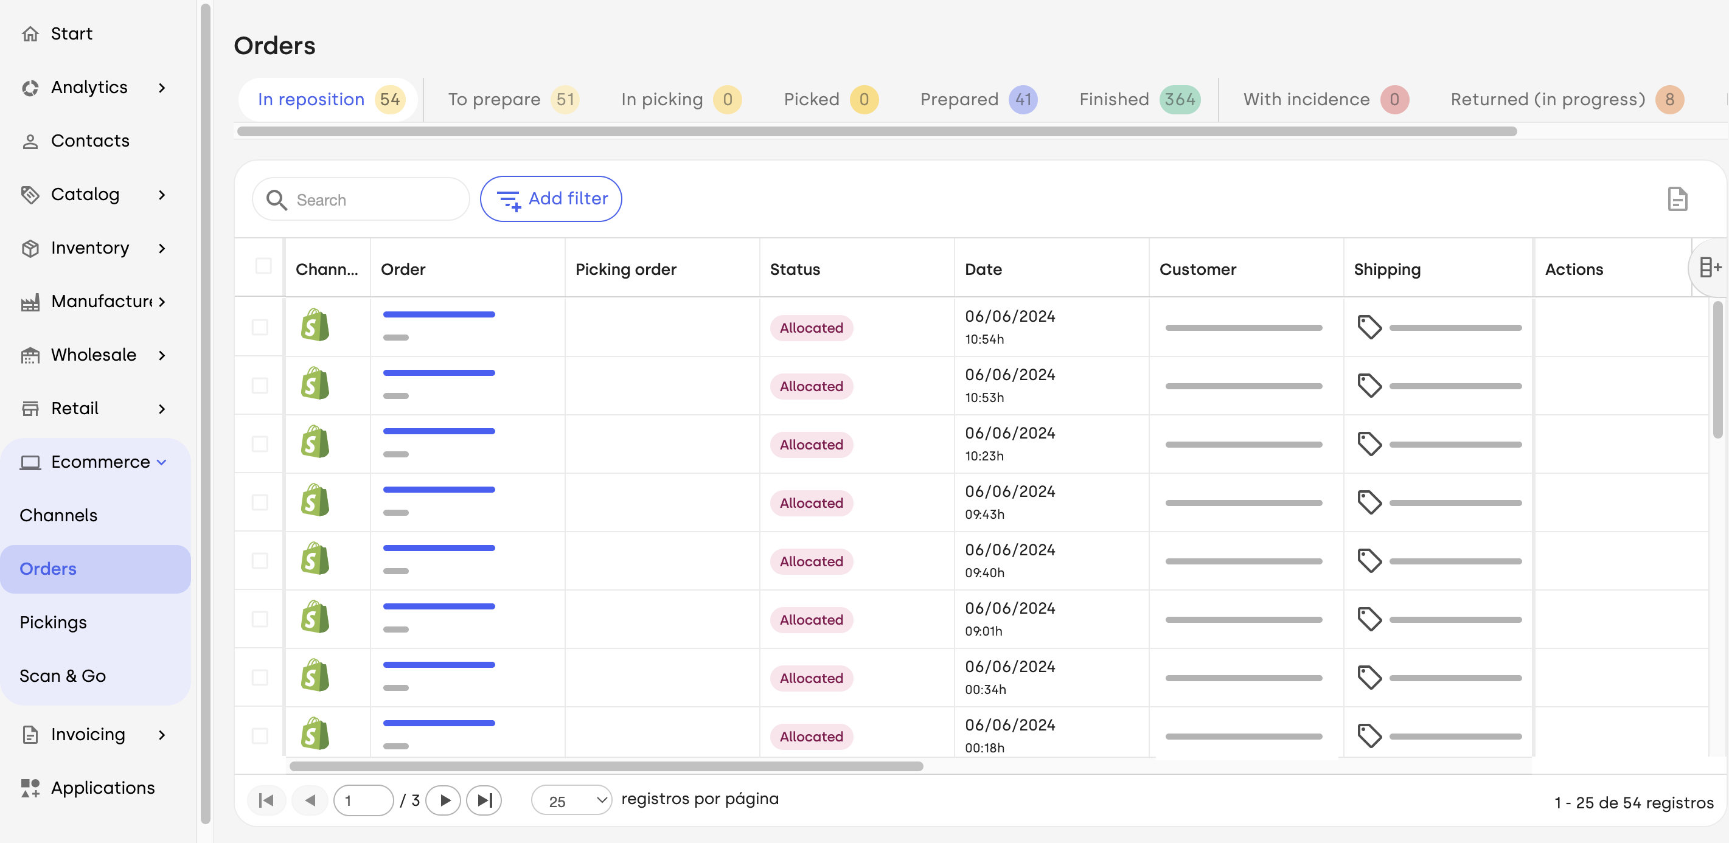The height and width of the screenshot is (843, 1729).
Task: Expand the Retail submenu arrow
Action: 162,409
